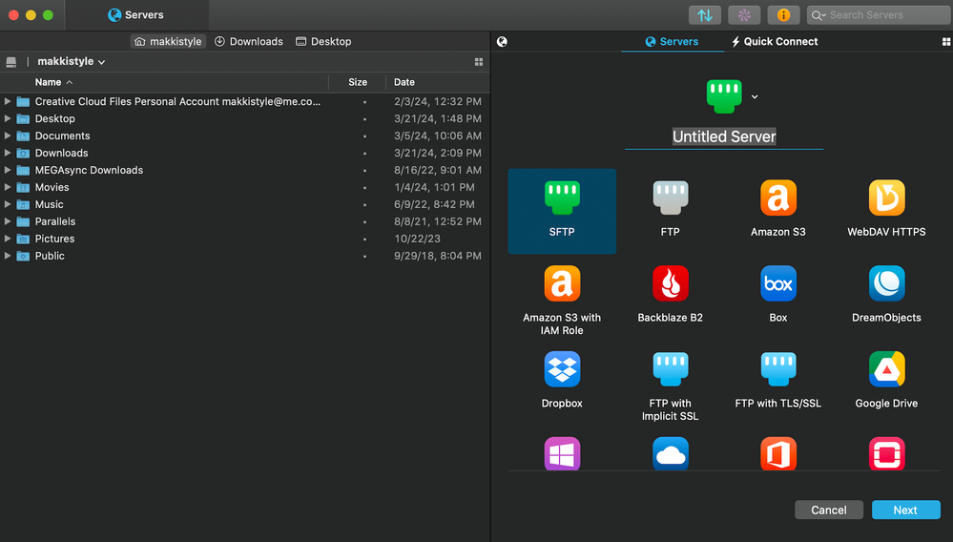Expand the Documents folder disclosure triangle
Image resolution: width=953 pixels, height=542 pixels.
(8, 135)
